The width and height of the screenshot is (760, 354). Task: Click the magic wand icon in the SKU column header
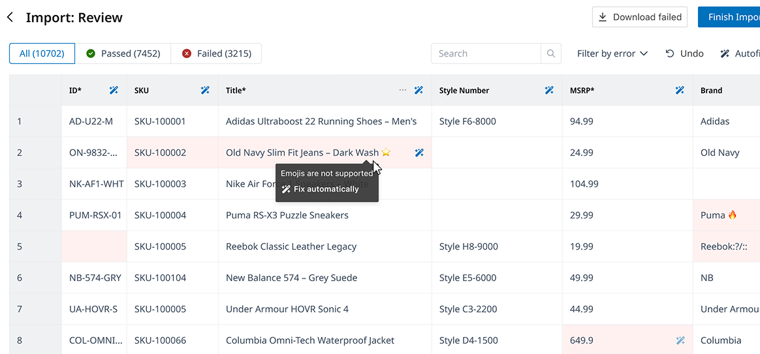(x=206, y=90)
